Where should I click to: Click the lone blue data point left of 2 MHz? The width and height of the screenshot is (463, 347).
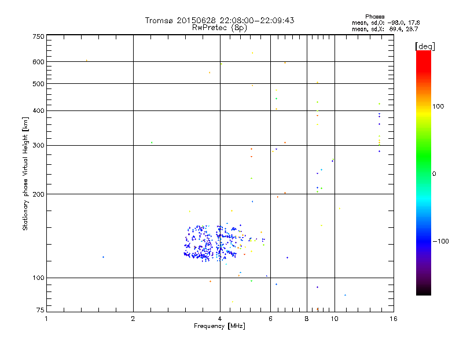pyautogui.click(x=103, y=257)
